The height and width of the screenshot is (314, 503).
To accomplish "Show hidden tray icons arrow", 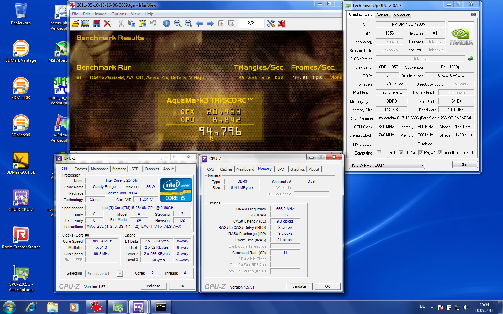I will click(x=432, y=307).
